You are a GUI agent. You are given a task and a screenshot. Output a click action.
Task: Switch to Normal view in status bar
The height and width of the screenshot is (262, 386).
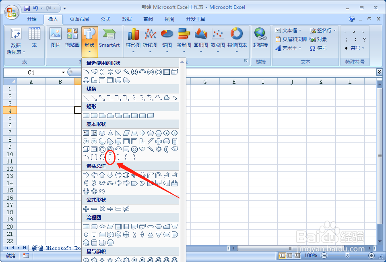(283, 255)
